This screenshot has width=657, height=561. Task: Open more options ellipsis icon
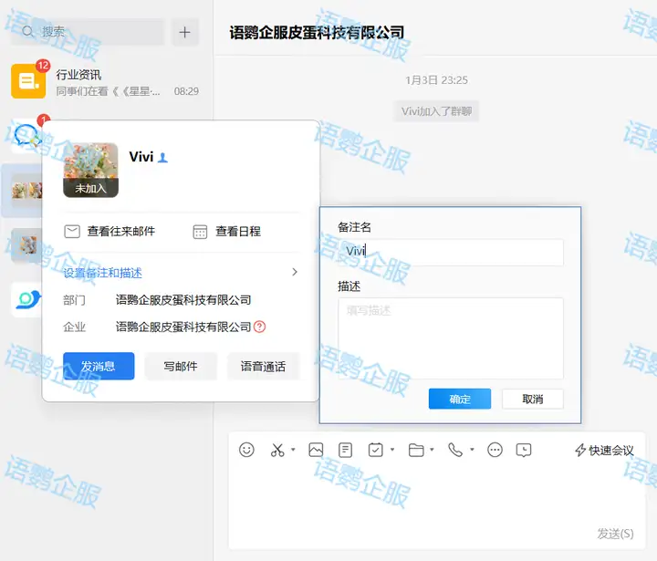click(x=495, y=450)
